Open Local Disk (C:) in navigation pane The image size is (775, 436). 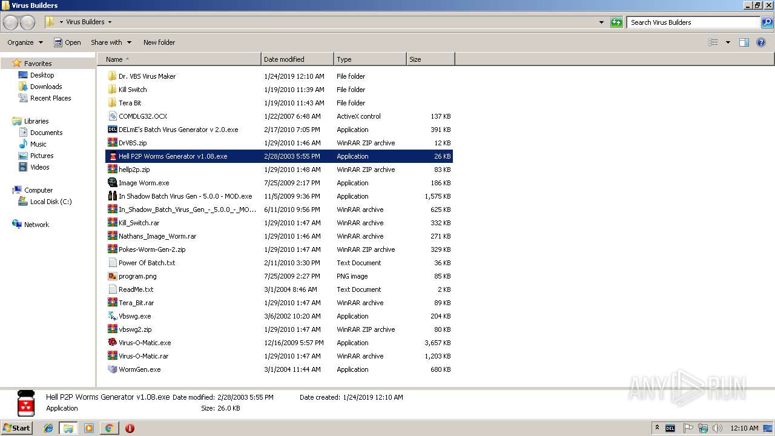[x=51, y=202]
